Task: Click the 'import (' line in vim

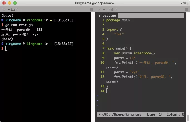Action: tap(114, 30)
